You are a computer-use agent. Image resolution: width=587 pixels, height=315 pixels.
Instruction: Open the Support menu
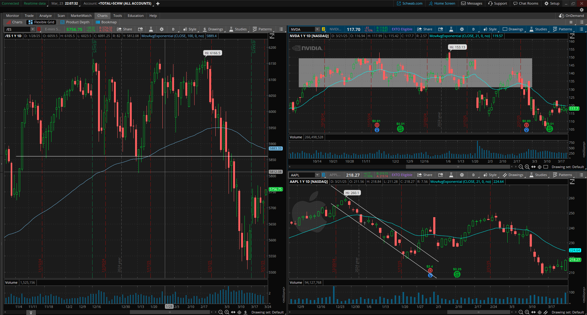coord(498,3)
